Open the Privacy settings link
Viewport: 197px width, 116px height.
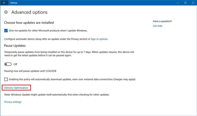pyautogui.click(x=13, y=102)
